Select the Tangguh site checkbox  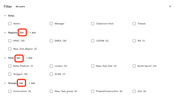(10, 74)
